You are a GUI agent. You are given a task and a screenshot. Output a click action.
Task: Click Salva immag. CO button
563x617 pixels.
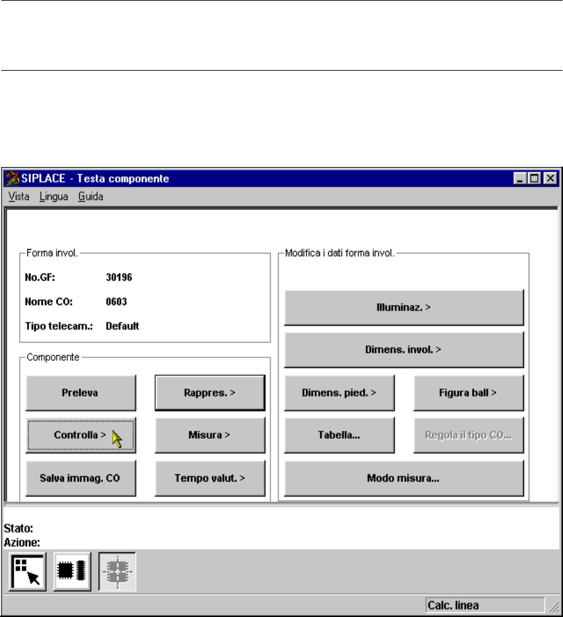81,478
